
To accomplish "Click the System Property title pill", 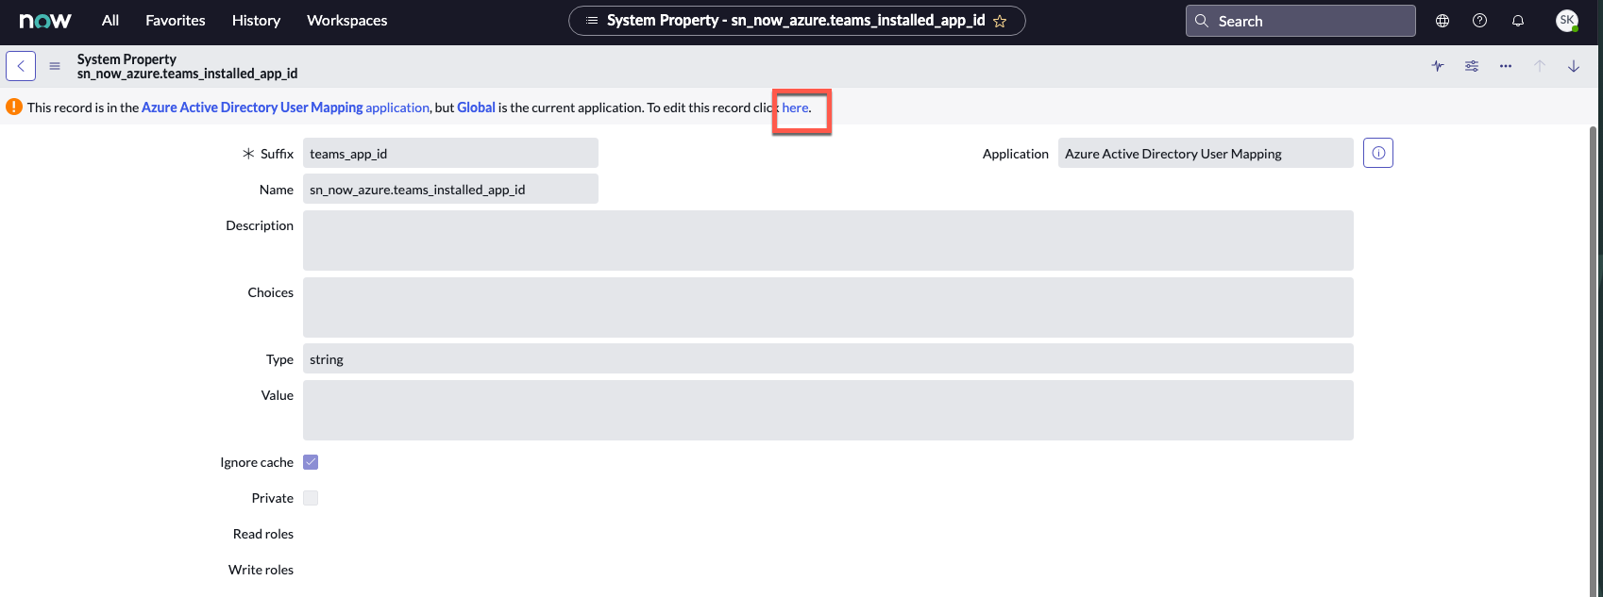I will tap(797, 21).
